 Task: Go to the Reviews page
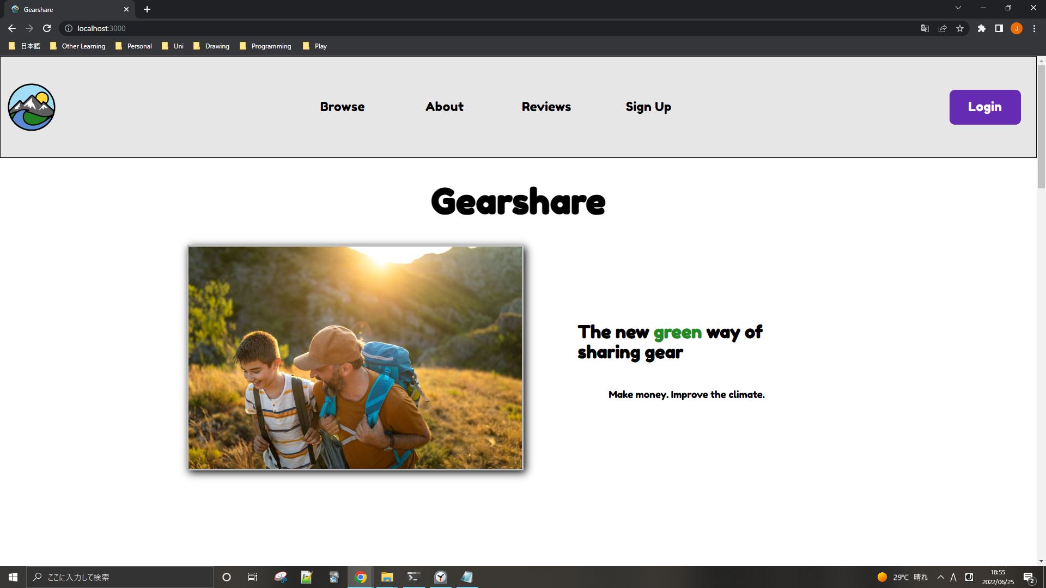546,107
